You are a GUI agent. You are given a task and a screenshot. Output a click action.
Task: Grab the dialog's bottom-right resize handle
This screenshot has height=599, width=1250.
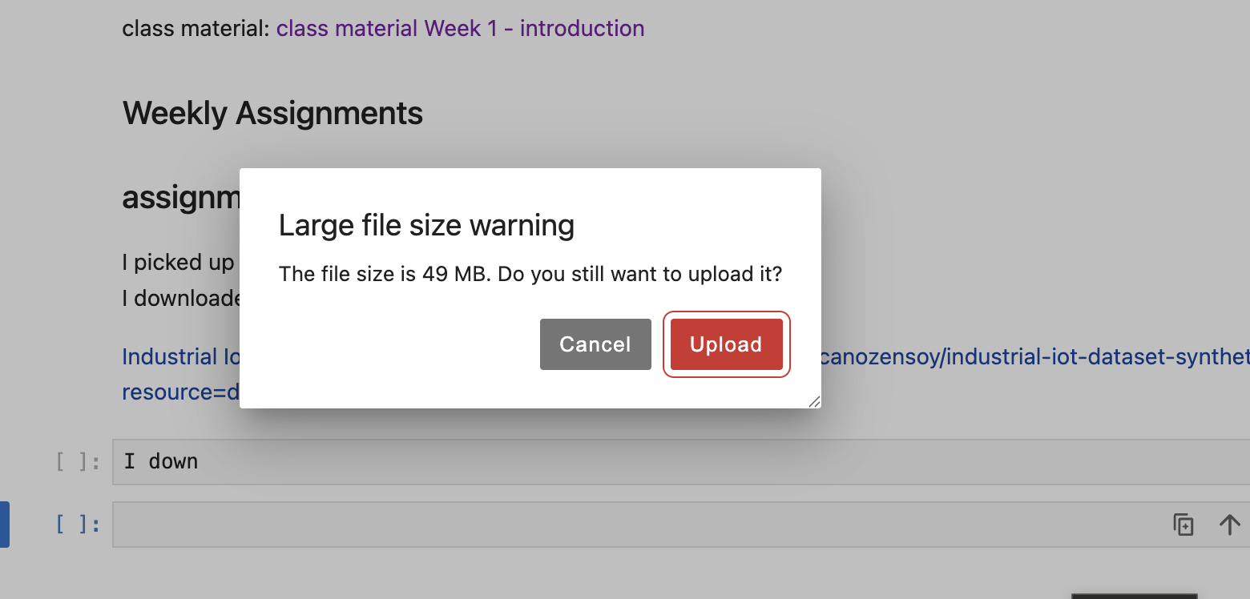tap(814, 401)
